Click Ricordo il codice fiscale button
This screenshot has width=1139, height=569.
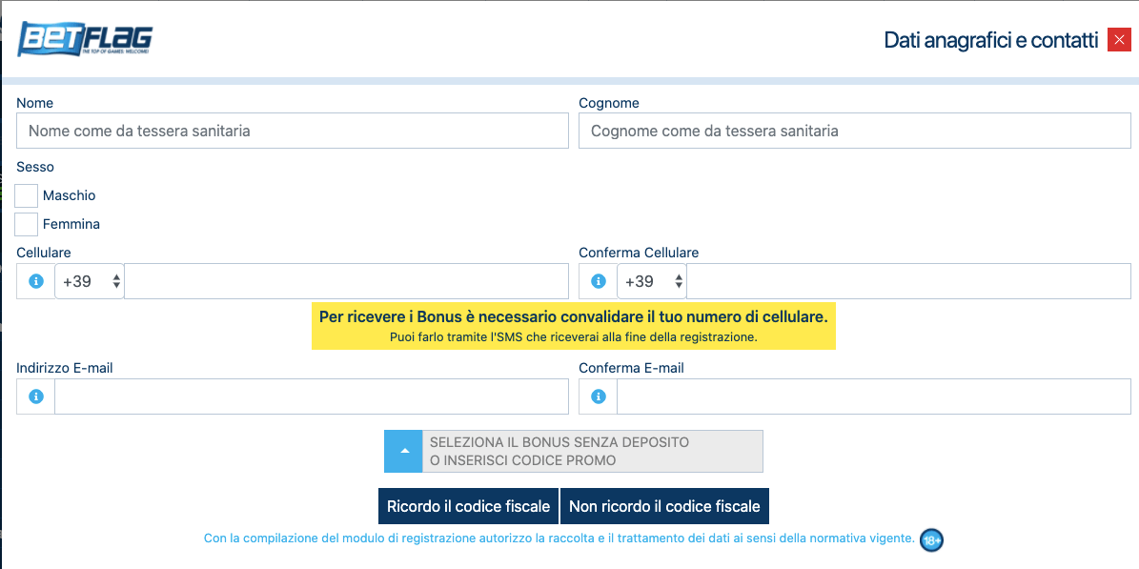click(x=469, y=506)
